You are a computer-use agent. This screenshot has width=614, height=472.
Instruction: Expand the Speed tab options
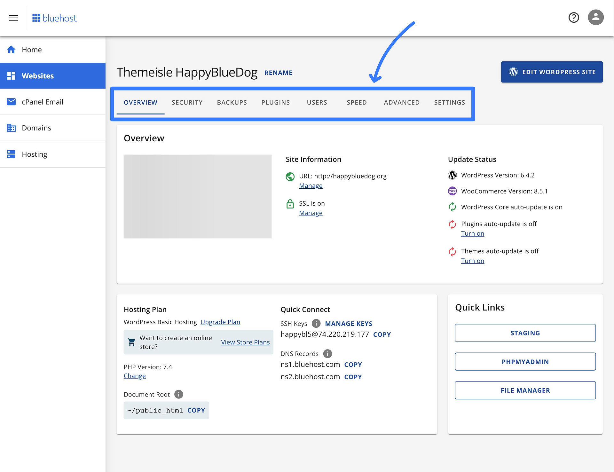357,102
